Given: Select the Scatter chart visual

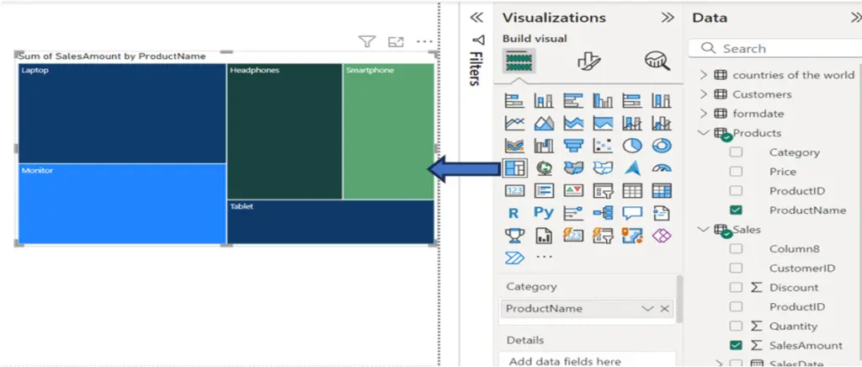Looking at the screenshot, I should click(x=603, y=146).
